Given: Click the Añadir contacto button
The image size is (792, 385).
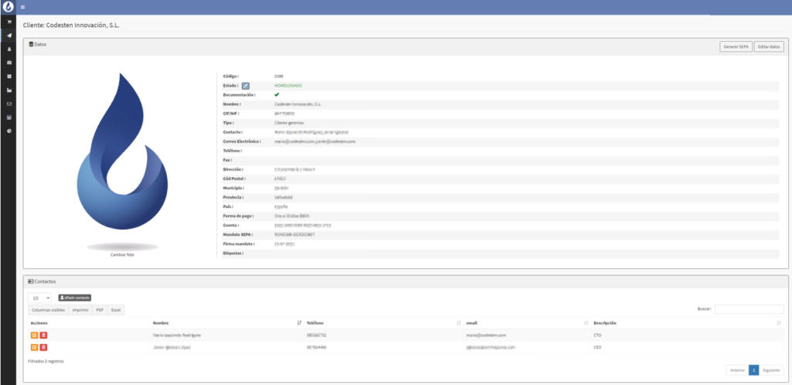Looking at the screenshot, I should click(74, 298).
